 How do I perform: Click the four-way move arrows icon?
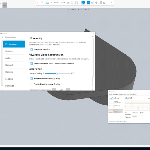[x=96, y=3]
